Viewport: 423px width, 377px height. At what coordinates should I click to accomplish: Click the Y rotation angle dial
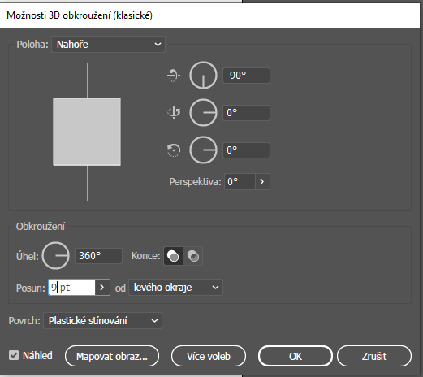(203, 113)
